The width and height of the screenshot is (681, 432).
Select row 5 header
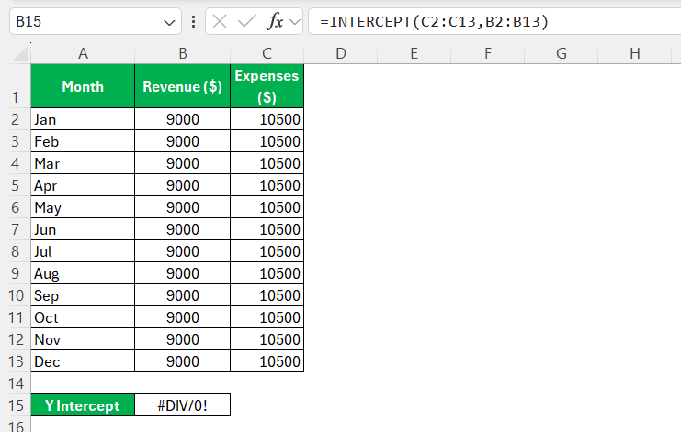click(16, 185)
